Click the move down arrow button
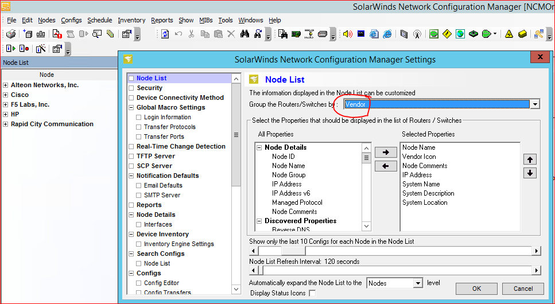This screenshot has width=555, height=304. click(530, 173)
